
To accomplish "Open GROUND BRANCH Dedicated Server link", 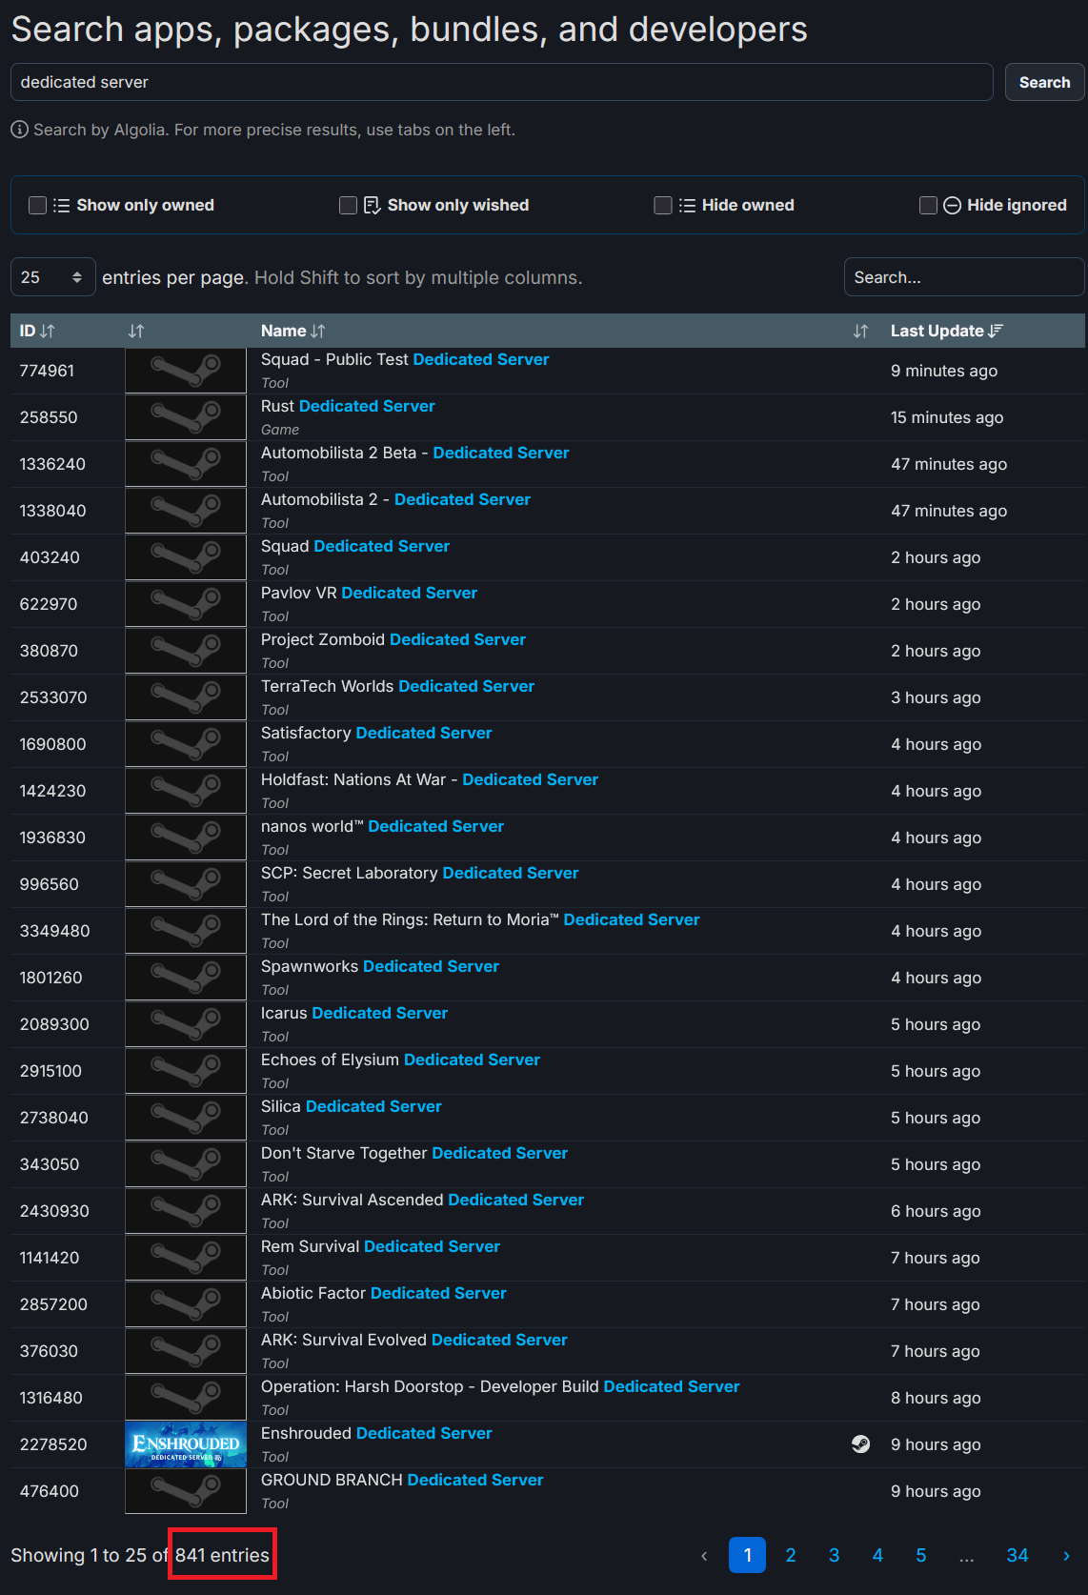I will pyautogui.click(x=402, y=1480).
